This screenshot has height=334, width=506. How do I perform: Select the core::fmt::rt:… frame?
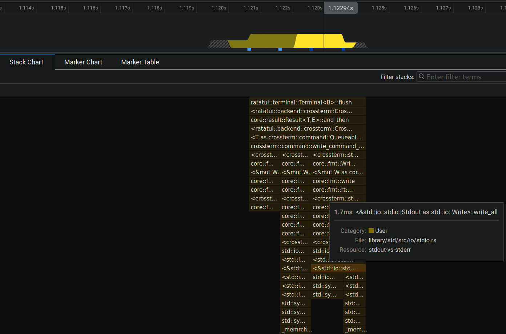point(338,190)
